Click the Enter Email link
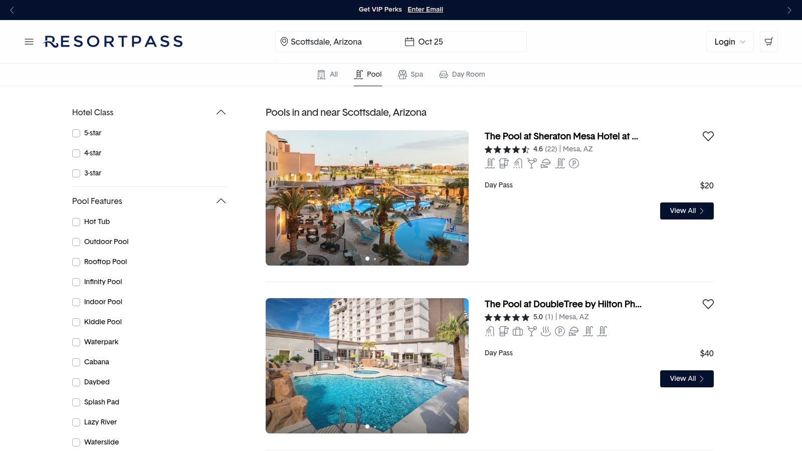The image size is (802, 451). (x=425, y=10)
